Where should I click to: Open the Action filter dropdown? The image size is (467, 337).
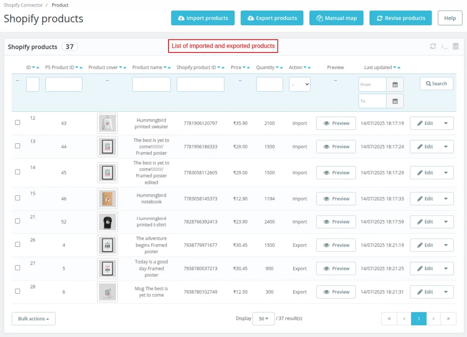click(299, 84)
